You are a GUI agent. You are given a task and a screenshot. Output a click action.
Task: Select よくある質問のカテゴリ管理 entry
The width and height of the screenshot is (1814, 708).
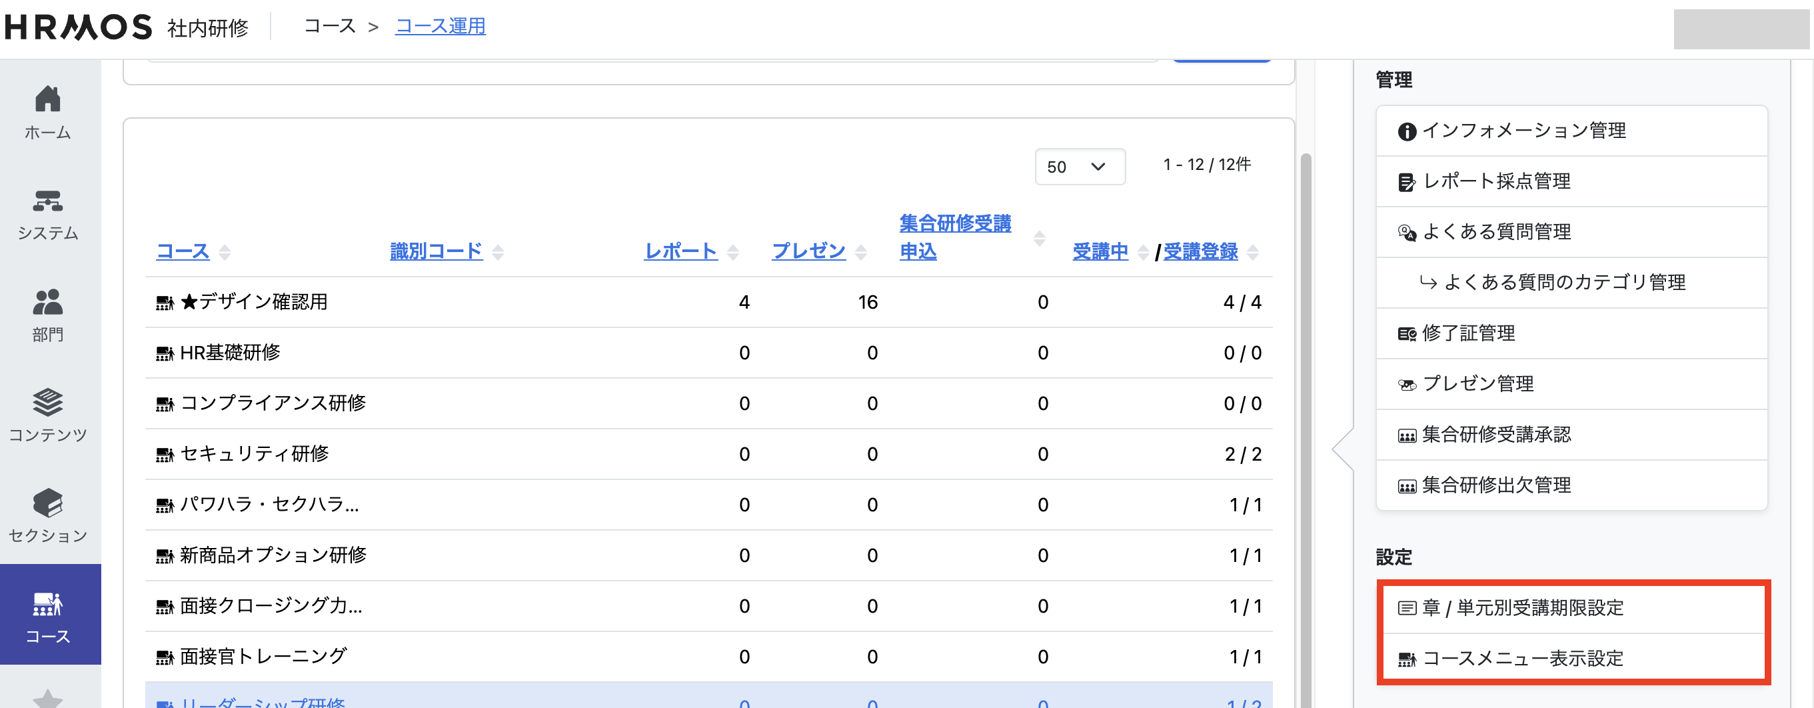[x=1564, y=283]
